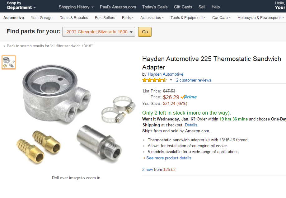286x198 pixels.
Task: Open the rating breakdown dropdown arrow
Action: coord(171,80)
